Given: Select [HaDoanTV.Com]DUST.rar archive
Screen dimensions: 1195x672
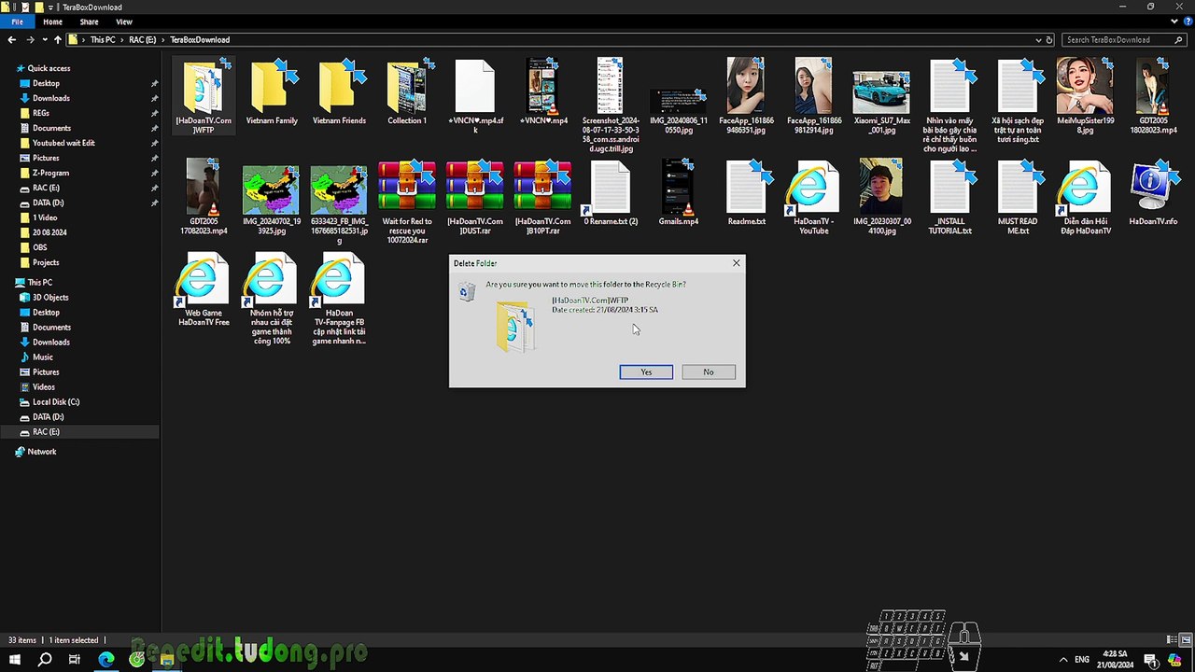Looking at the screenshot, I should click(475, 199).
